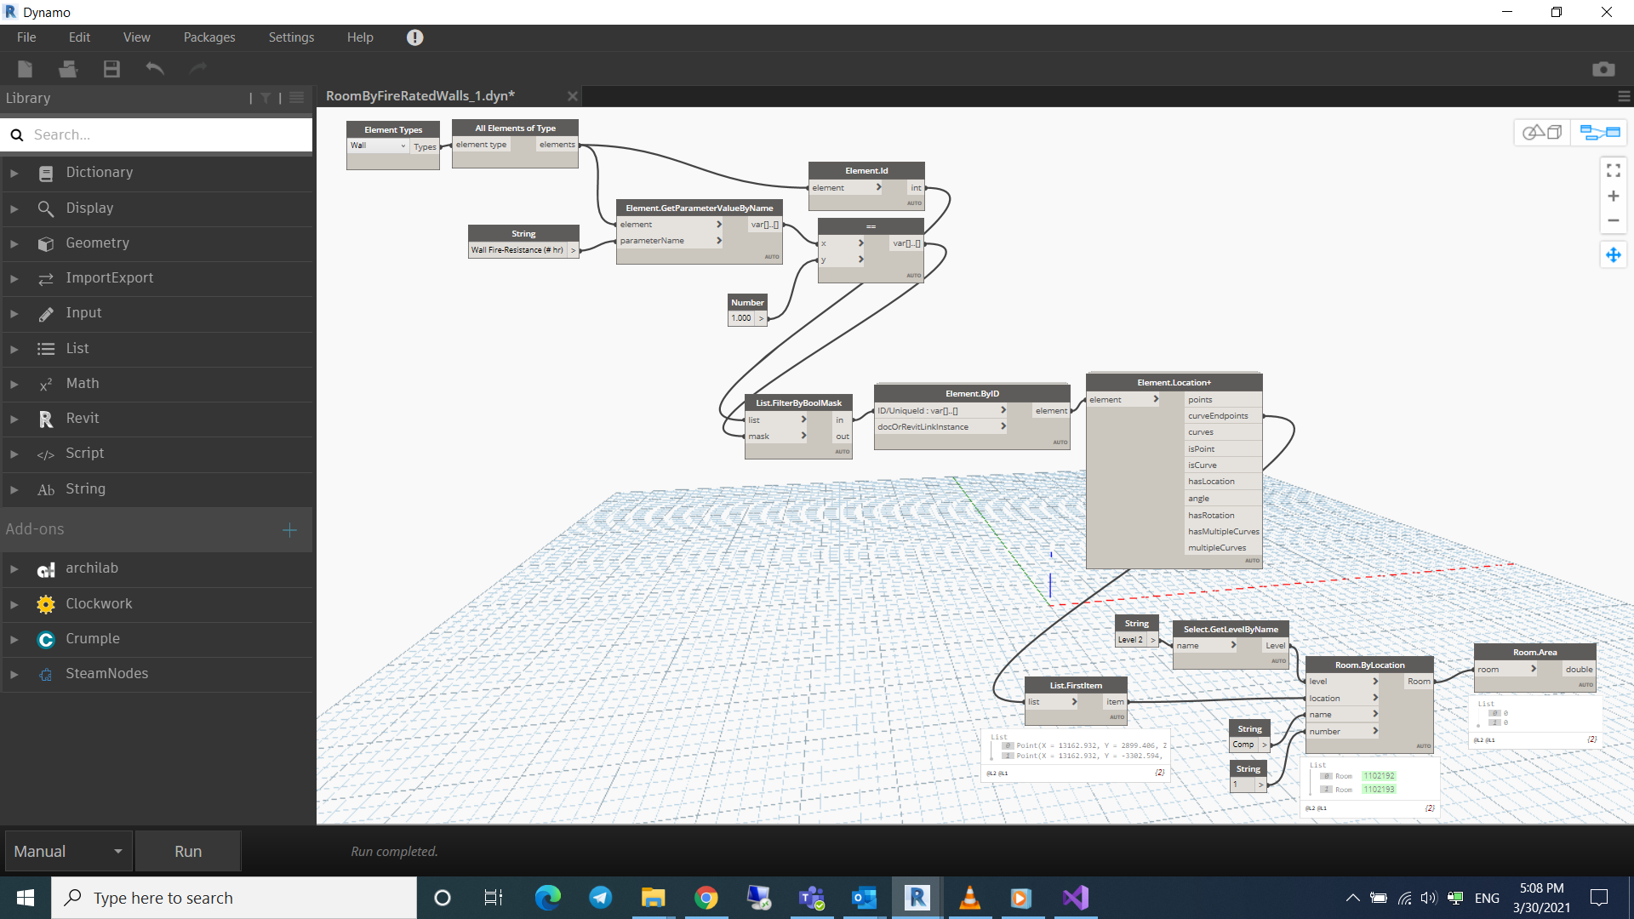Open Google Chrome from taskbar
This screenshot has width=1634, height=919.
(706, 898)
